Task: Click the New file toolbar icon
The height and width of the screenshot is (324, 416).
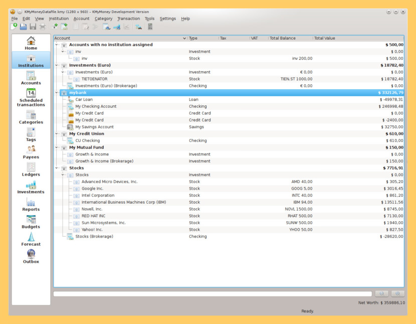Action: [x=14, y=27]
